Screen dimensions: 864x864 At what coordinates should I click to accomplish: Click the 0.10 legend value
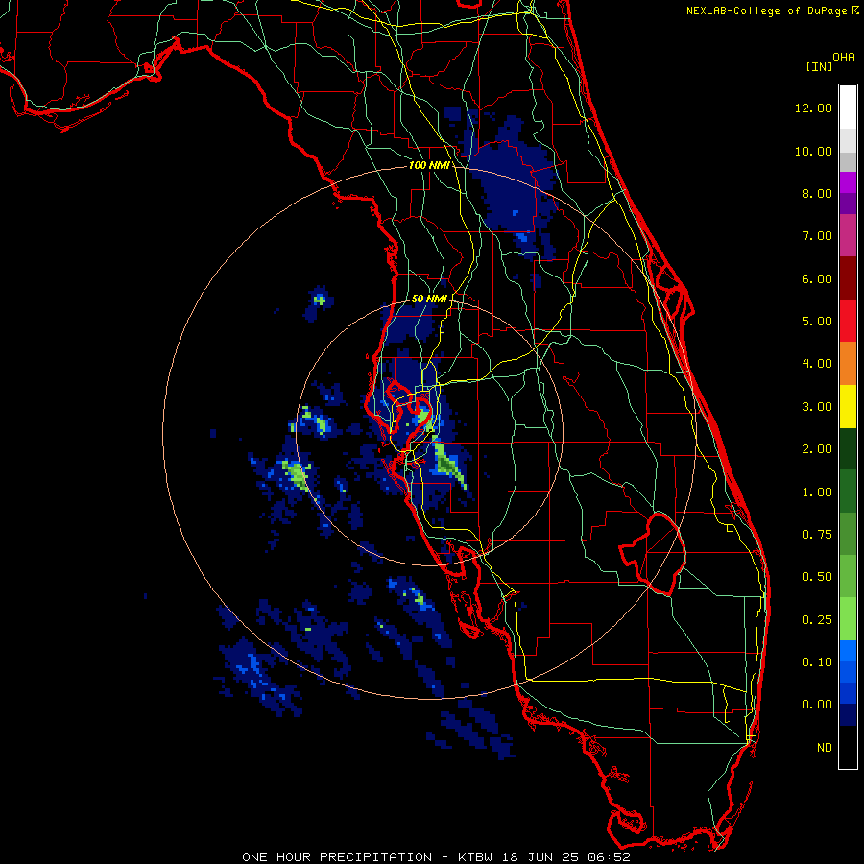coord(817,662)
